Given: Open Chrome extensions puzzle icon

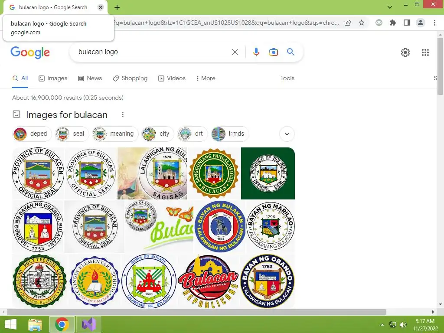Looking at the screenshot, I should pos(392,23).
